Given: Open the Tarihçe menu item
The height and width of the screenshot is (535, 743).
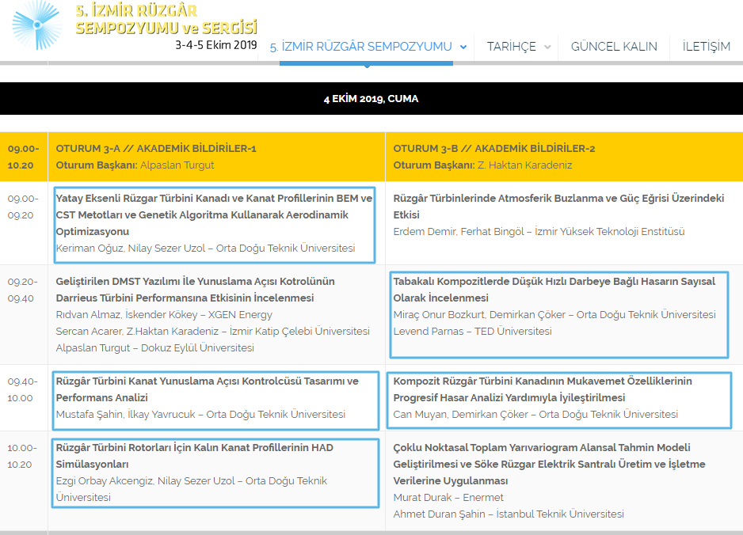Looking at the screenshot, I should (511, 47).
